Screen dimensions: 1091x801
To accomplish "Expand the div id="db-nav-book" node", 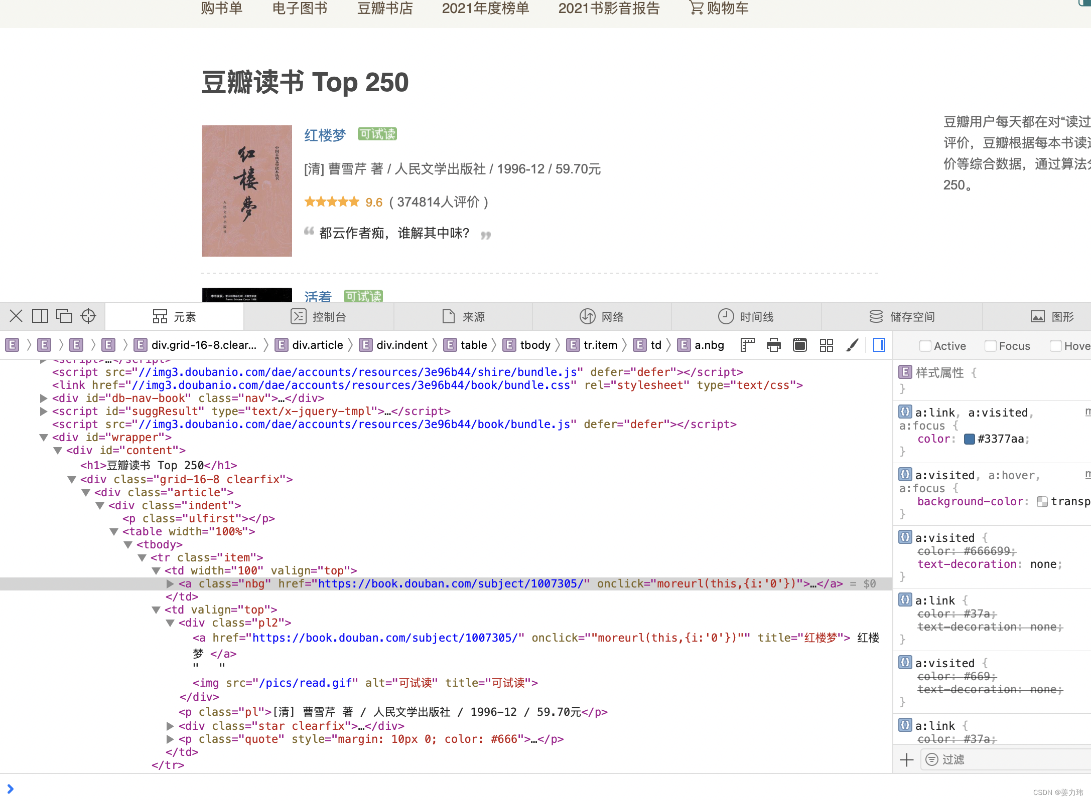I will [44, 398].
